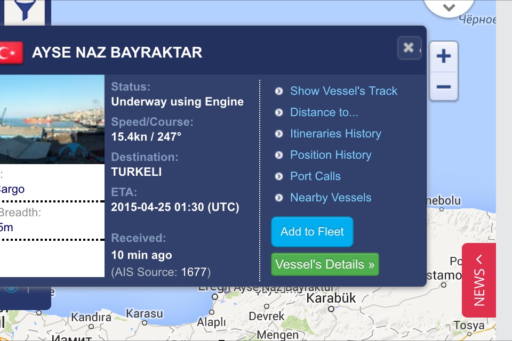Click the vessel name AYSE NAZ BAYRAKTAR

point(117,53)
